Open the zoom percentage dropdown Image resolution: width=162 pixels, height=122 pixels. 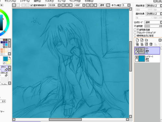pos(59,5)
